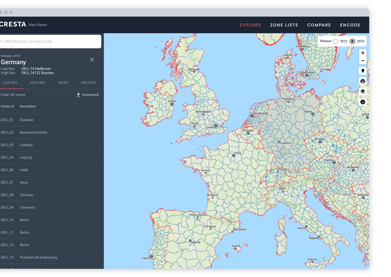
Task: Click the Download icon for zones
Action: (x=78, y=95)
